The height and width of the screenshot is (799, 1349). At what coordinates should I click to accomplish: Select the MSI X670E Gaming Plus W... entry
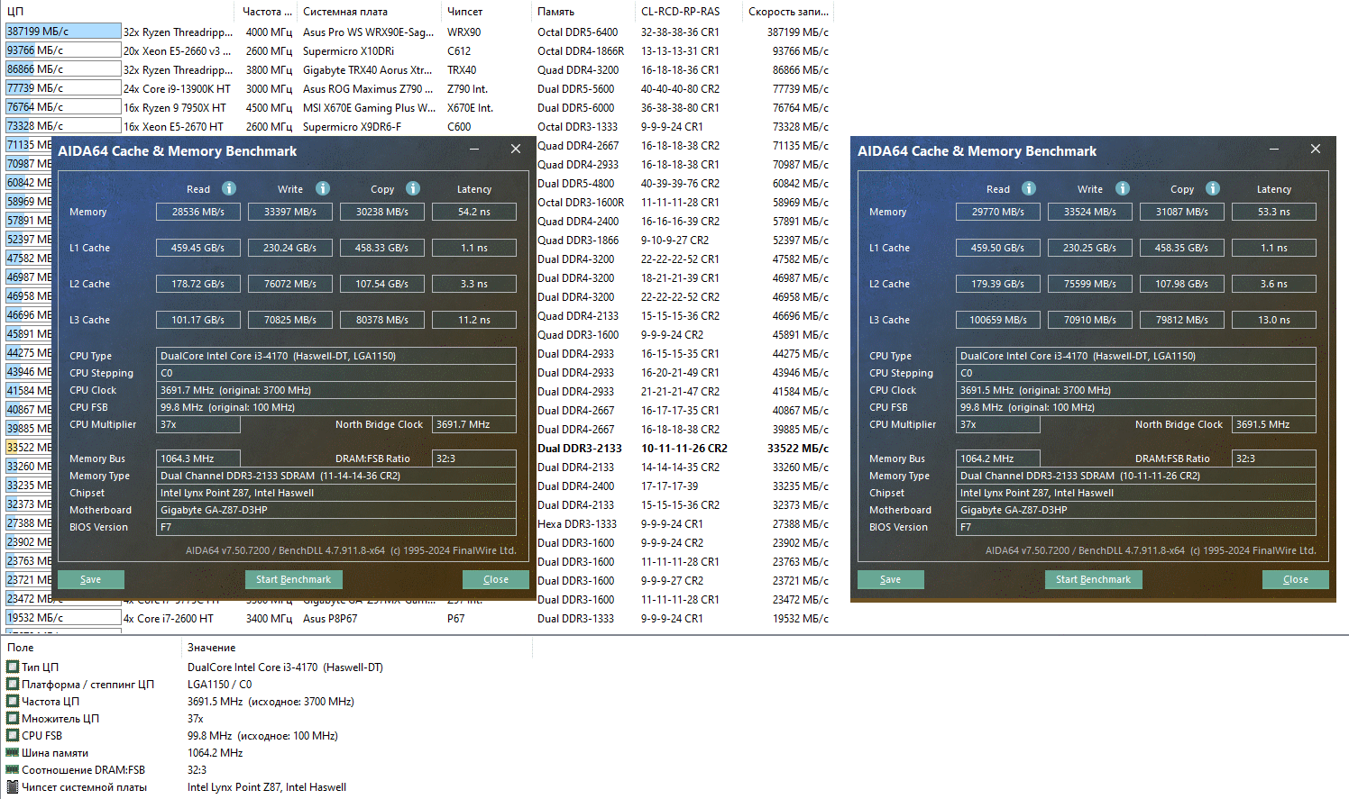[x=369, y=107]
